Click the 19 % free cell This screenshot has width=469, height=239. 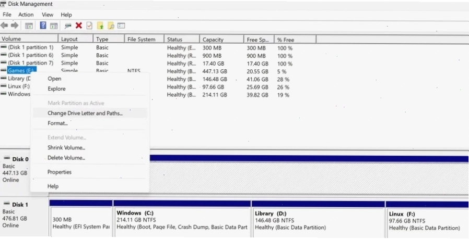click(x=283, y=95)
